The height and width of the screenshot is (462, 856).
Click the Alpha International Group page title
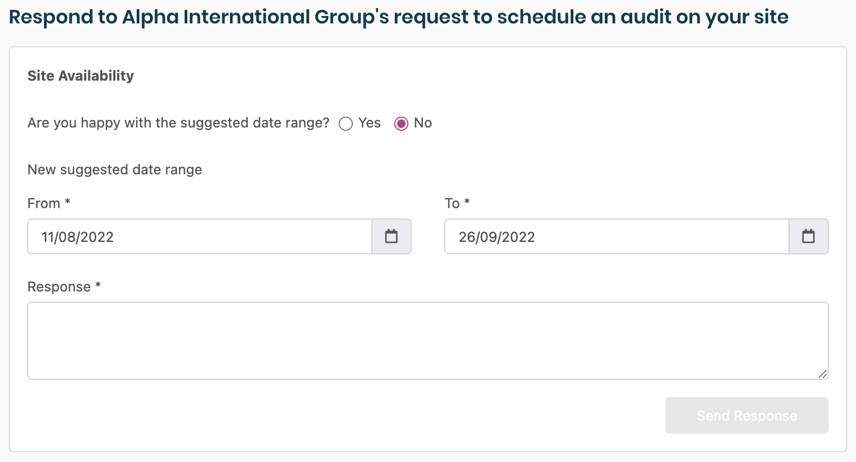[399, 17]
